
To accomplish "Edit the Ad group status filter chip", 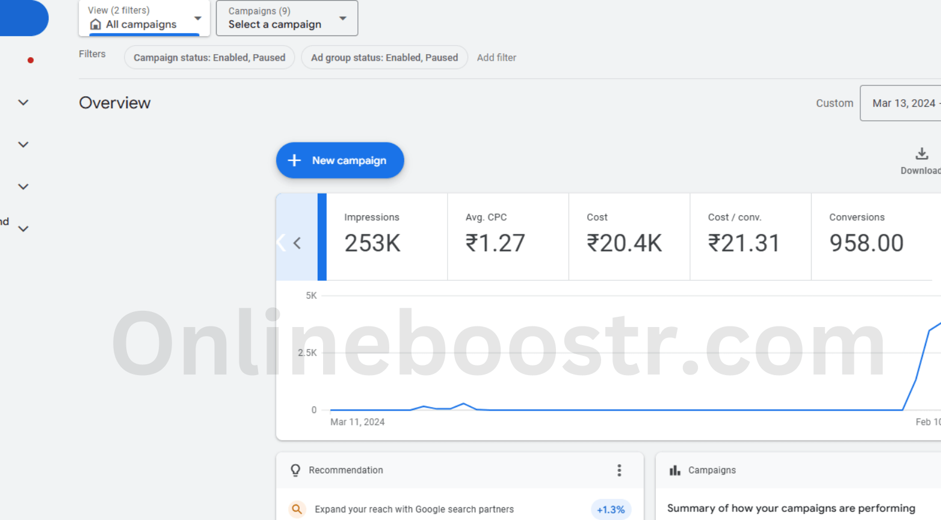I will [x=384, y=57].
